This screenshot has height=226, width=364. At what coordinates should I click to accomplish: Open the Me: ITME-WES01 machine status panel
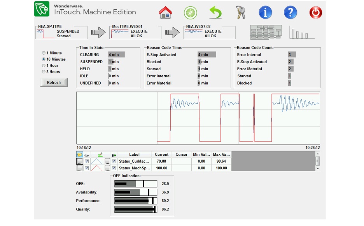tap(135, 32)
